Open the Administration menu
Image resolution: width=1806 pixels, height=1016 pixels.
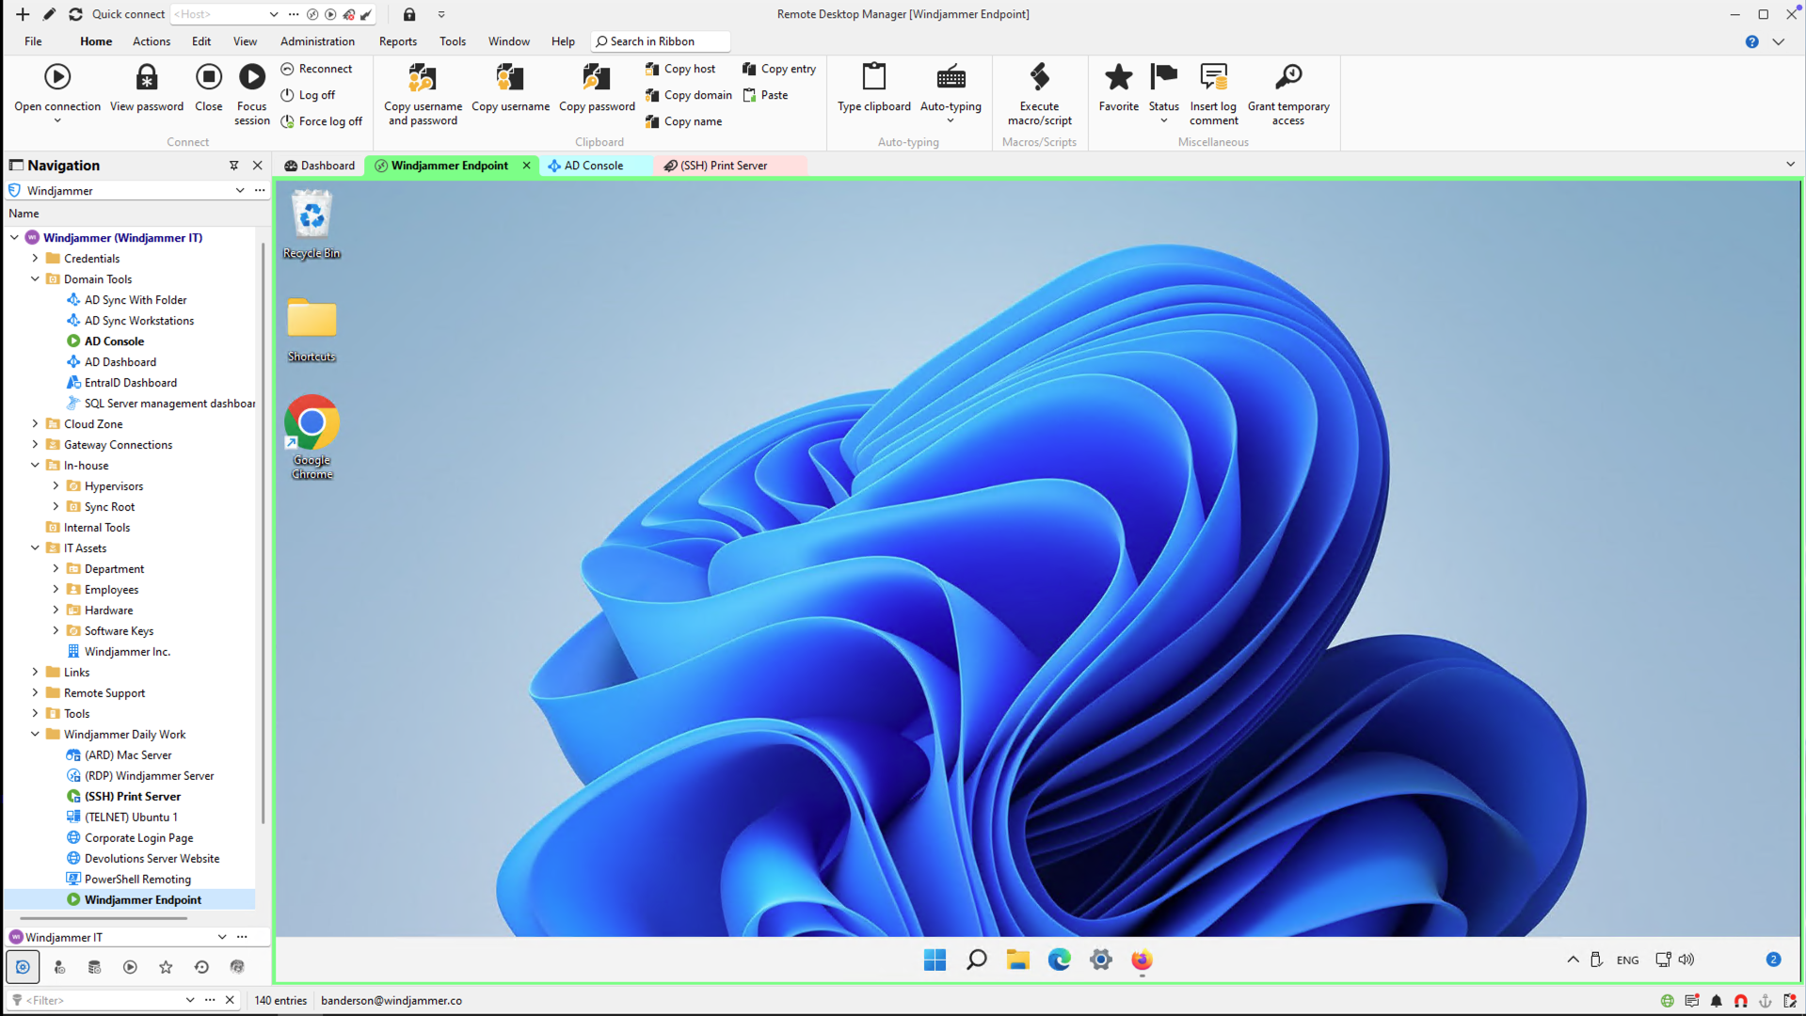coord(316,41)
